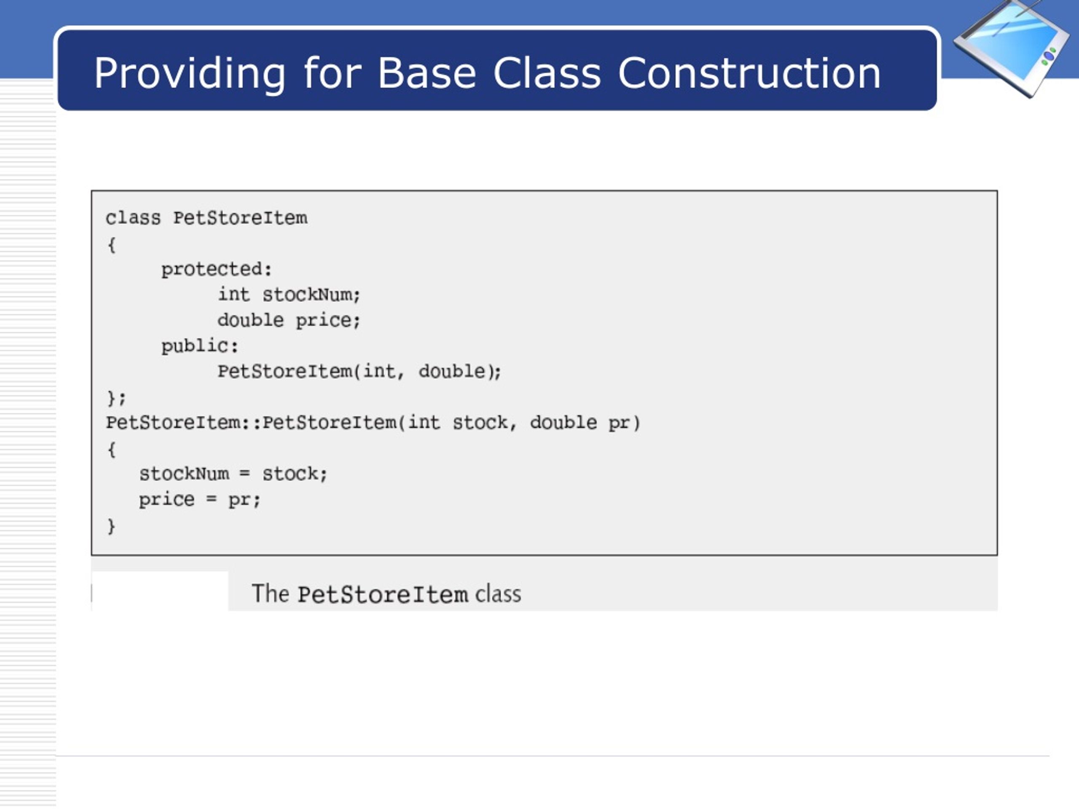Click the 'class PetStoreItem' code line
This screenshot has height=809, width=1079.
coord(207,218)
